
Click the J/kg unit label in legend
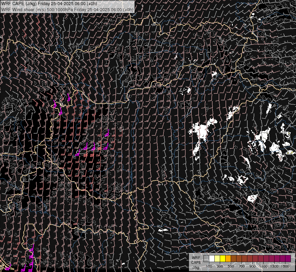196,267
